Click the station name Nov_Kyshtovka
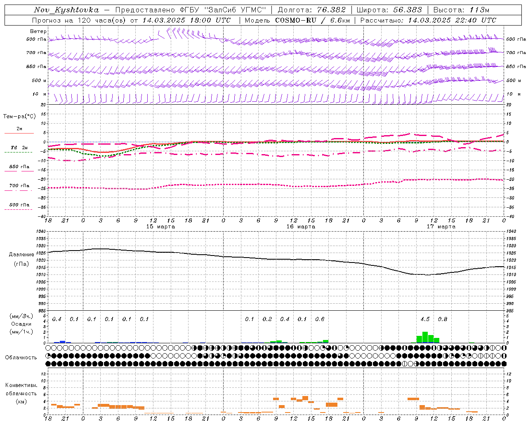Viewport: 528px width, 422px height. point(66,10)
